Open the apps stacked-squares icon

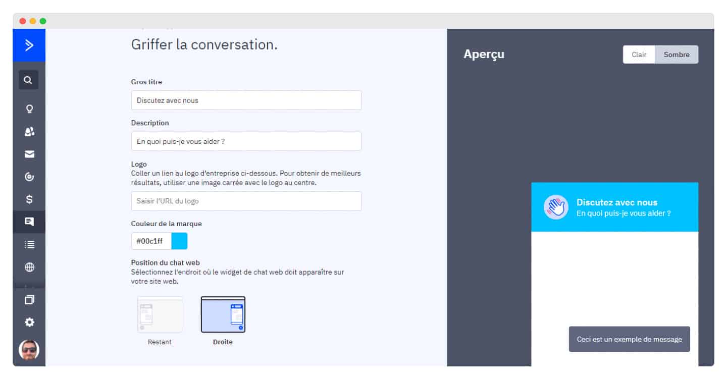coord(29,299)
